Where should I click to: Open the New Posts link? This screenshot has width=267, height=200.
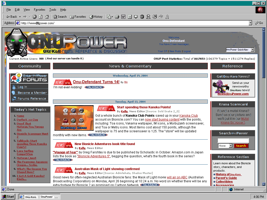point(175,51)
